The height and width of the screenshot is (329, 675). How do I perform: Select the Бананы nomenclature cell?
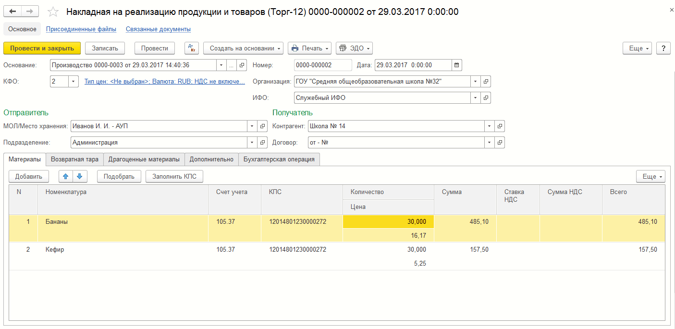coord(123,228)
